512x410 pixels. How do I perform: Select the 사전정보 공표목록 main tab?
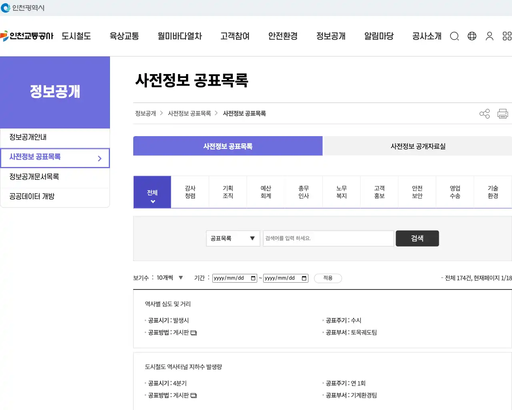(x=228, y=146)
